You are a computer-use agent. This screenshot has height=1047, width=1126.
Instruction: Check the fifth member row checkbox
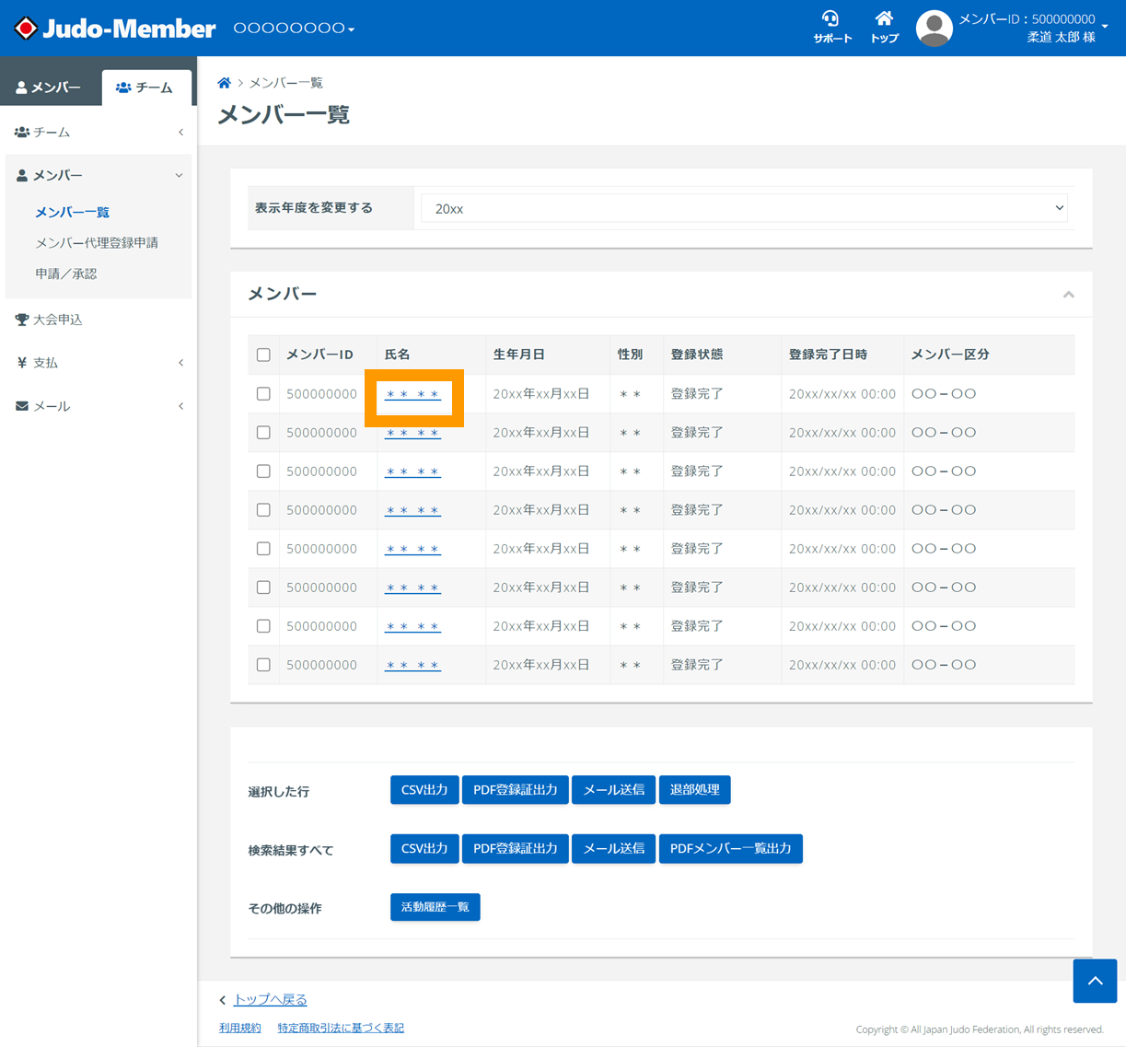click(x=263, y=548)
